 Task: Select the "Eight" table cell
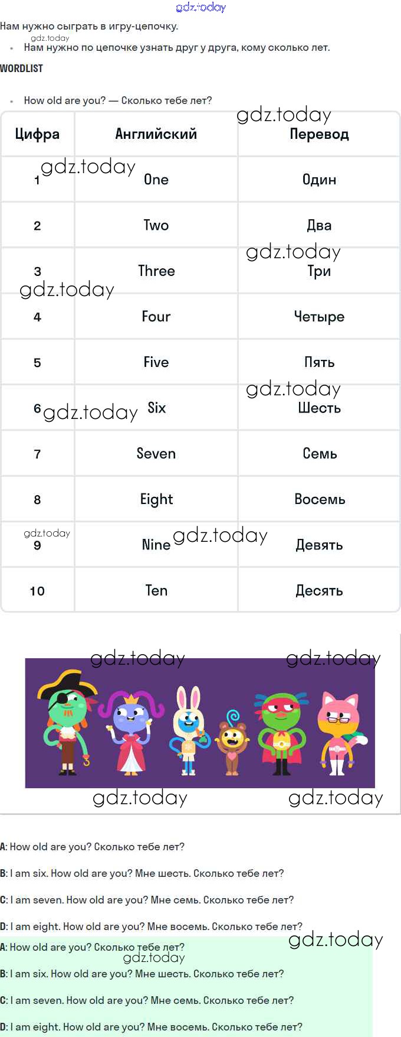tap(156, 499)
